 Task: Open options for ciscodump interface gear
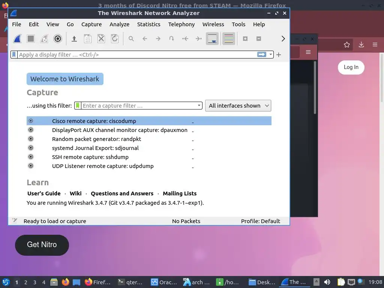tap(31, 121)
